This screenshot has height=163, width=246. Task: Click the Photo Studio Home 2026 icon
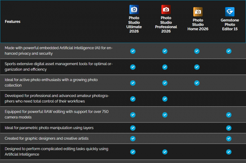click(198, 12)
